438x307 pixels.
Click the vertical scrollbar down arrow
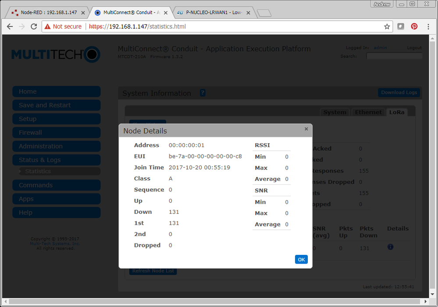(432, 294)
